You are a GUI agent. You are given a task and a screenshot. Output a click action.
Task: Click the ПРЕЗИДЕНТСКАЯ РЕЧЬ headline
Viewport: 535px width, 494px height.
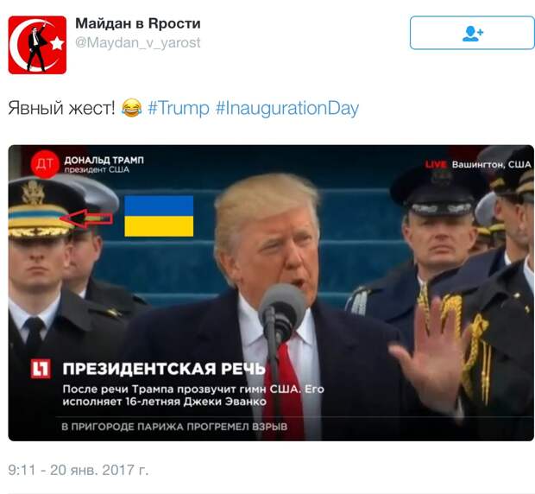164,369
